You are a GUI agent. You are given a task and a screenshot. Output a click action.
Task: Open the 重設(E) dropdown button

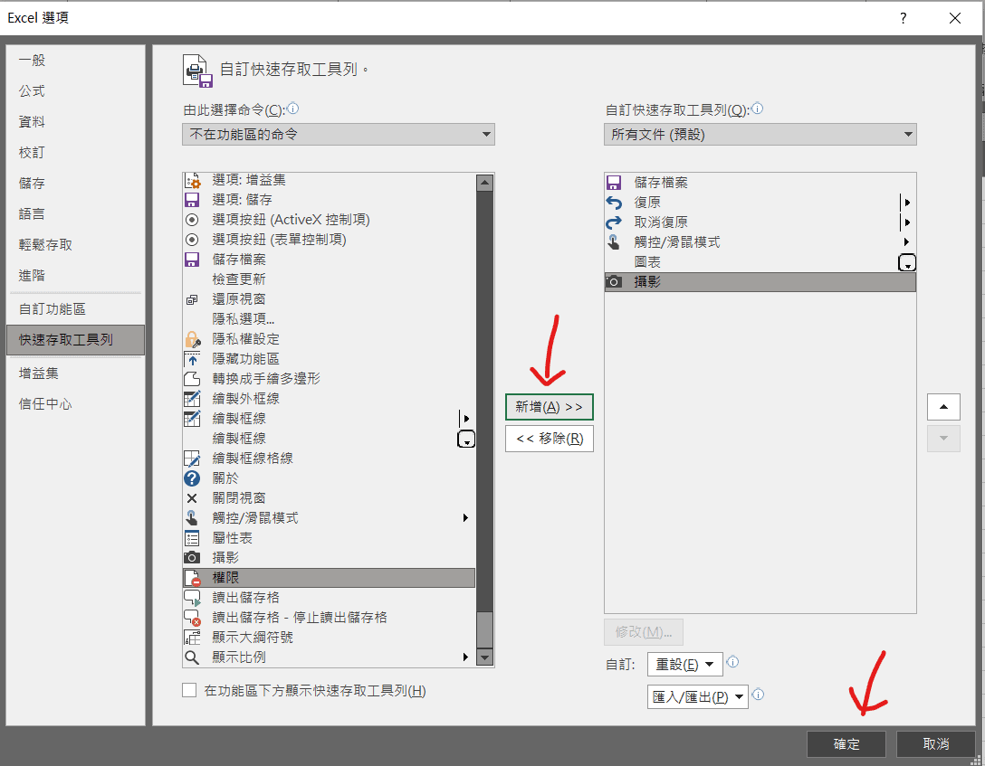coord(684,664)
